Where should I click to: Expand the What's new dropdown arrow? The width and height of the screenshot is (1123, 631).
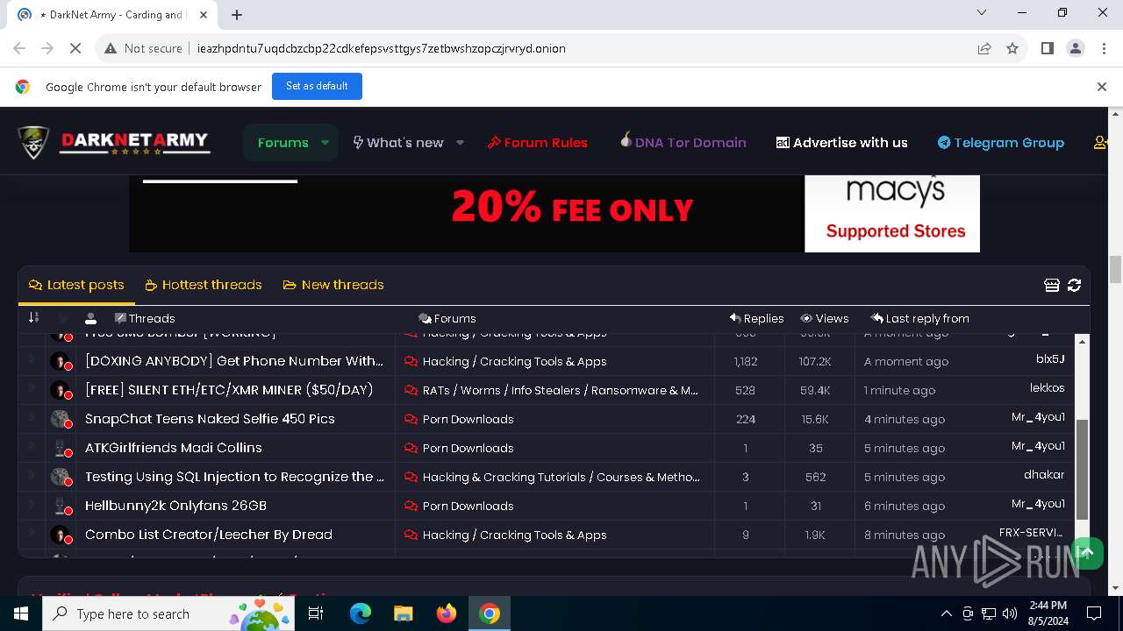[x=460, y=142]
